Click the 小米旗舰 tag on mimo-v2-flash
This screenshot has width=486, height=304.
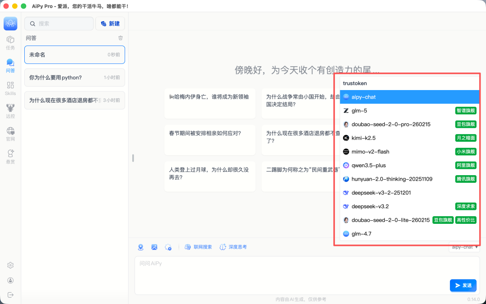pyautogui.click(x=466, y=151)
